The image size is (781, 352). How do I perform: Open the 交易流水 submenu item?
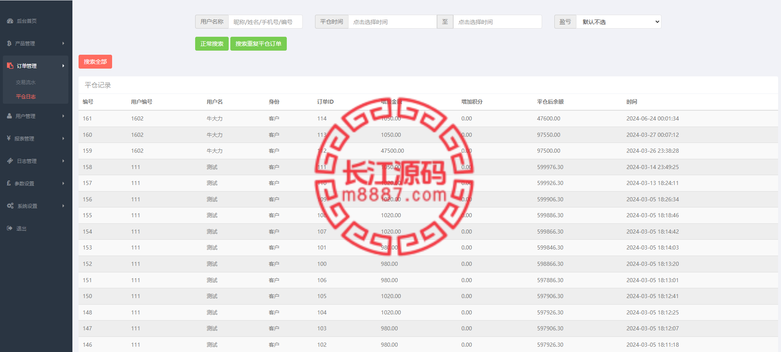26,82
